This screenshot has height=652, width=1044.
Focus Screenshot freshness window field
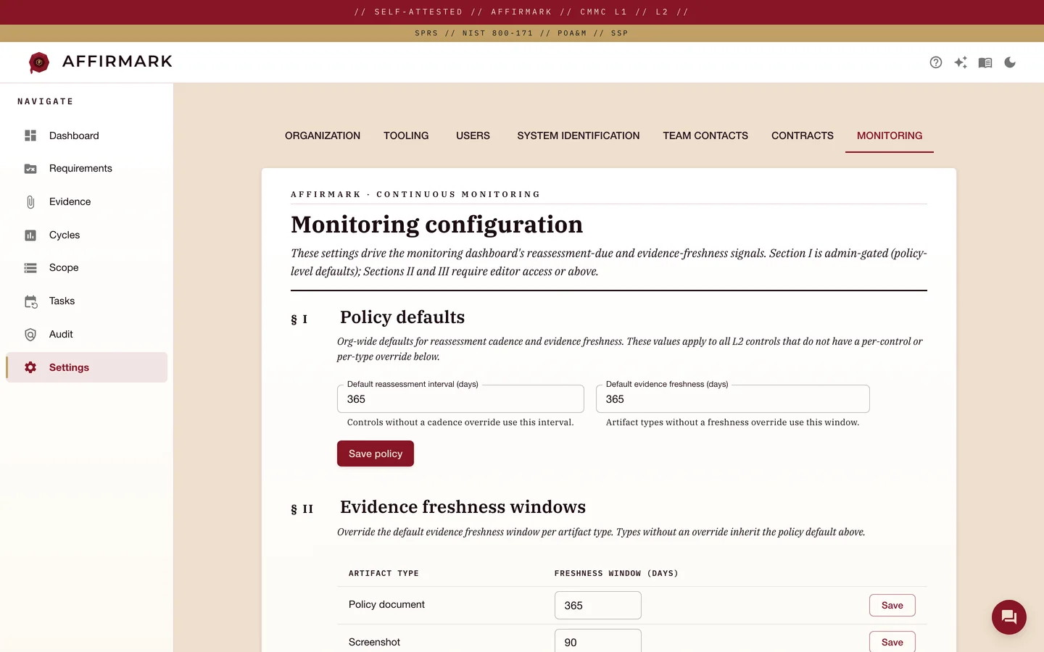(x=597, y=641)
